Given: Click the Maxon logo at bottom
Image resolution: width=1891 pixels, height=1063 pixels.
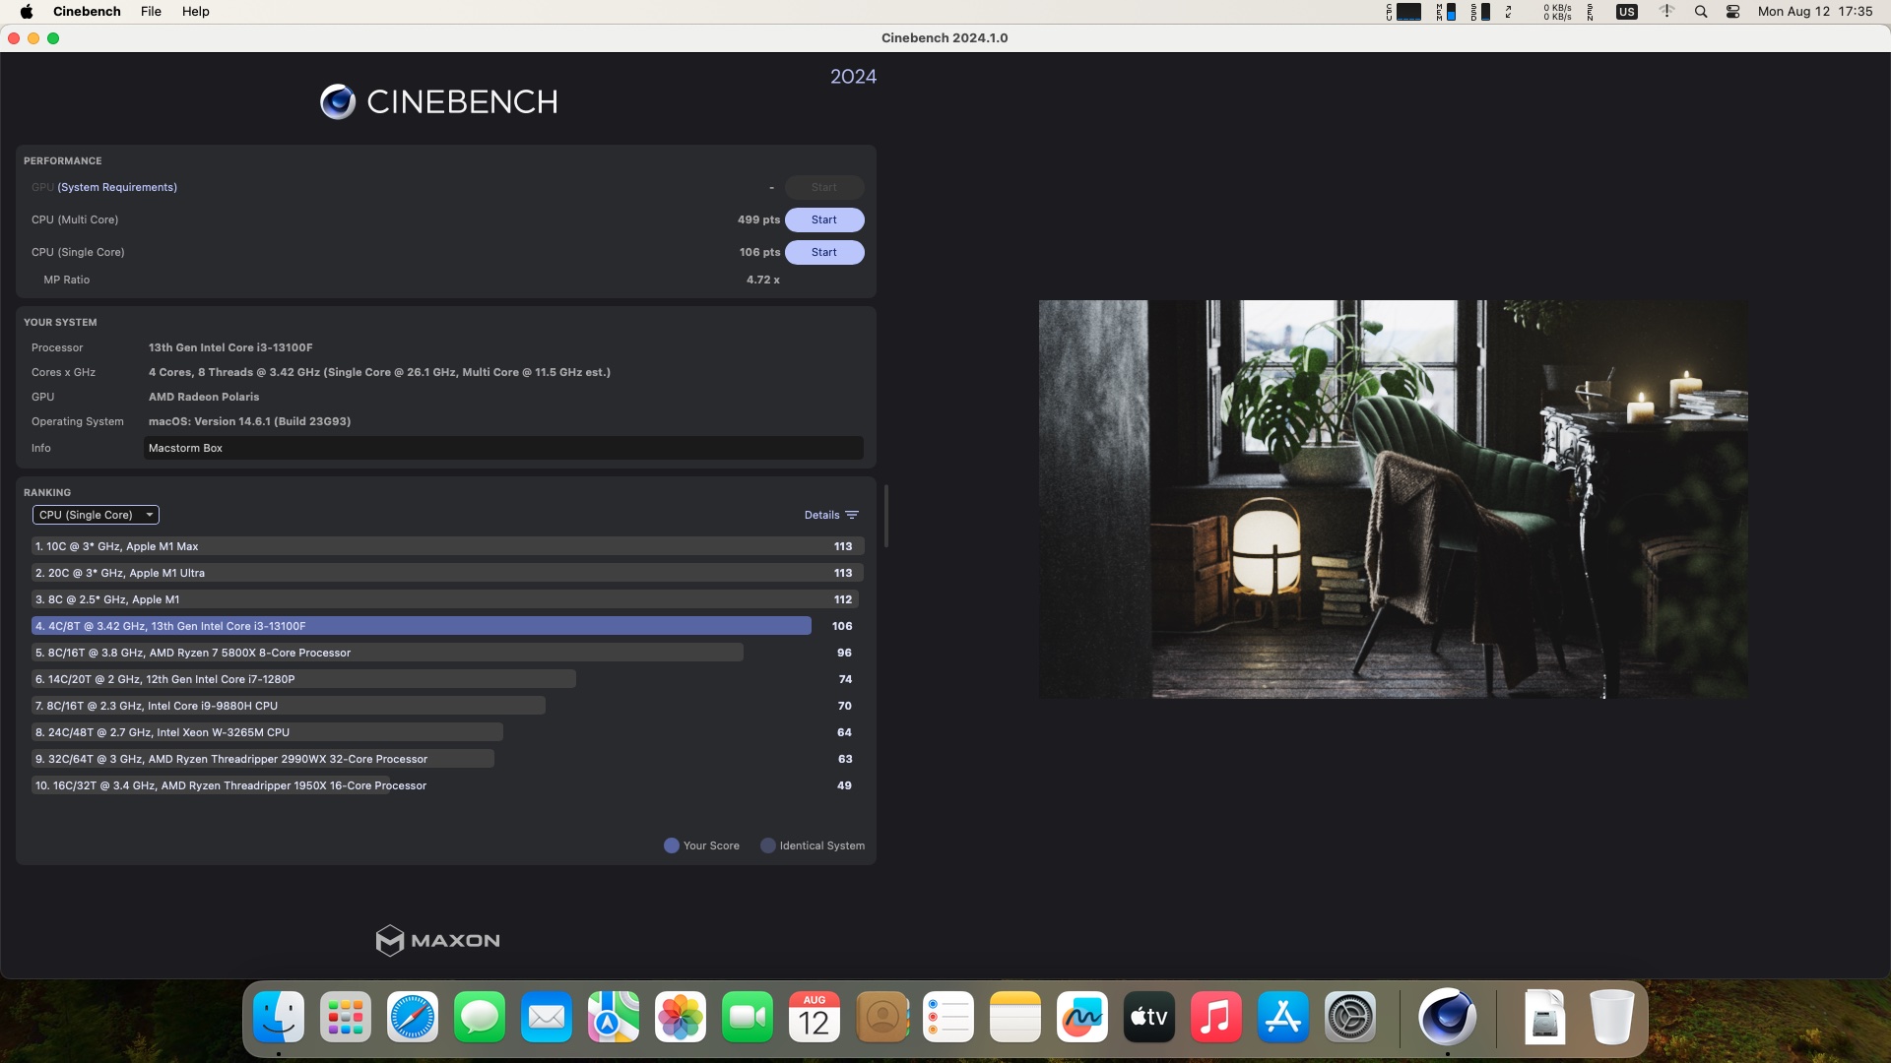Looking at the screenshot, I should coord(437,941).
